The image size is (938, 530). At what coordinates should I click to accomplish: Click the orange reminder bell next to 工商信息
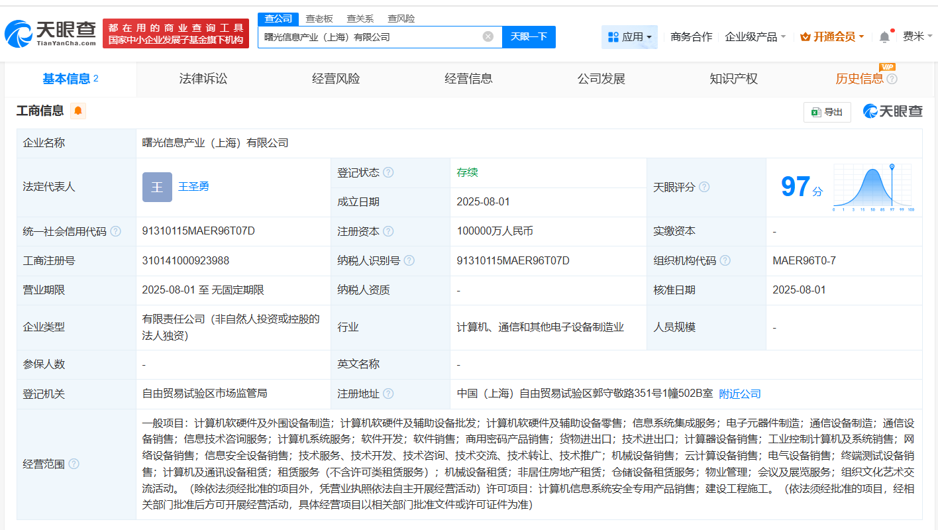coord(78,111)
